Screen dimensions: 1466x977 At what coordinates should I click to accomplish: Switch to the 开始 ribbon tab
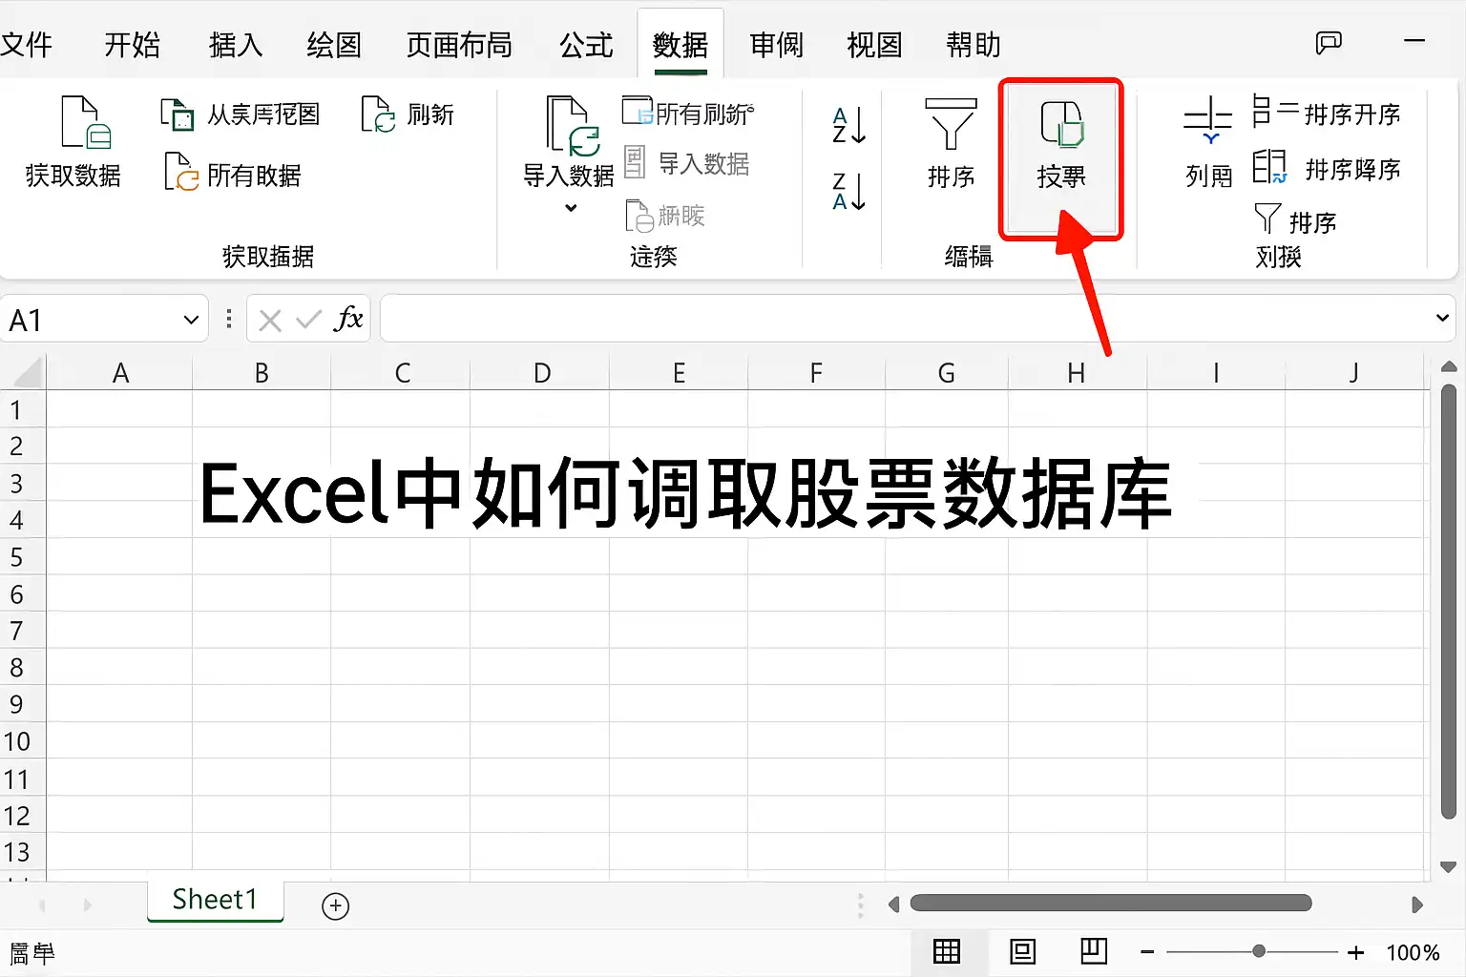(132, 45)
